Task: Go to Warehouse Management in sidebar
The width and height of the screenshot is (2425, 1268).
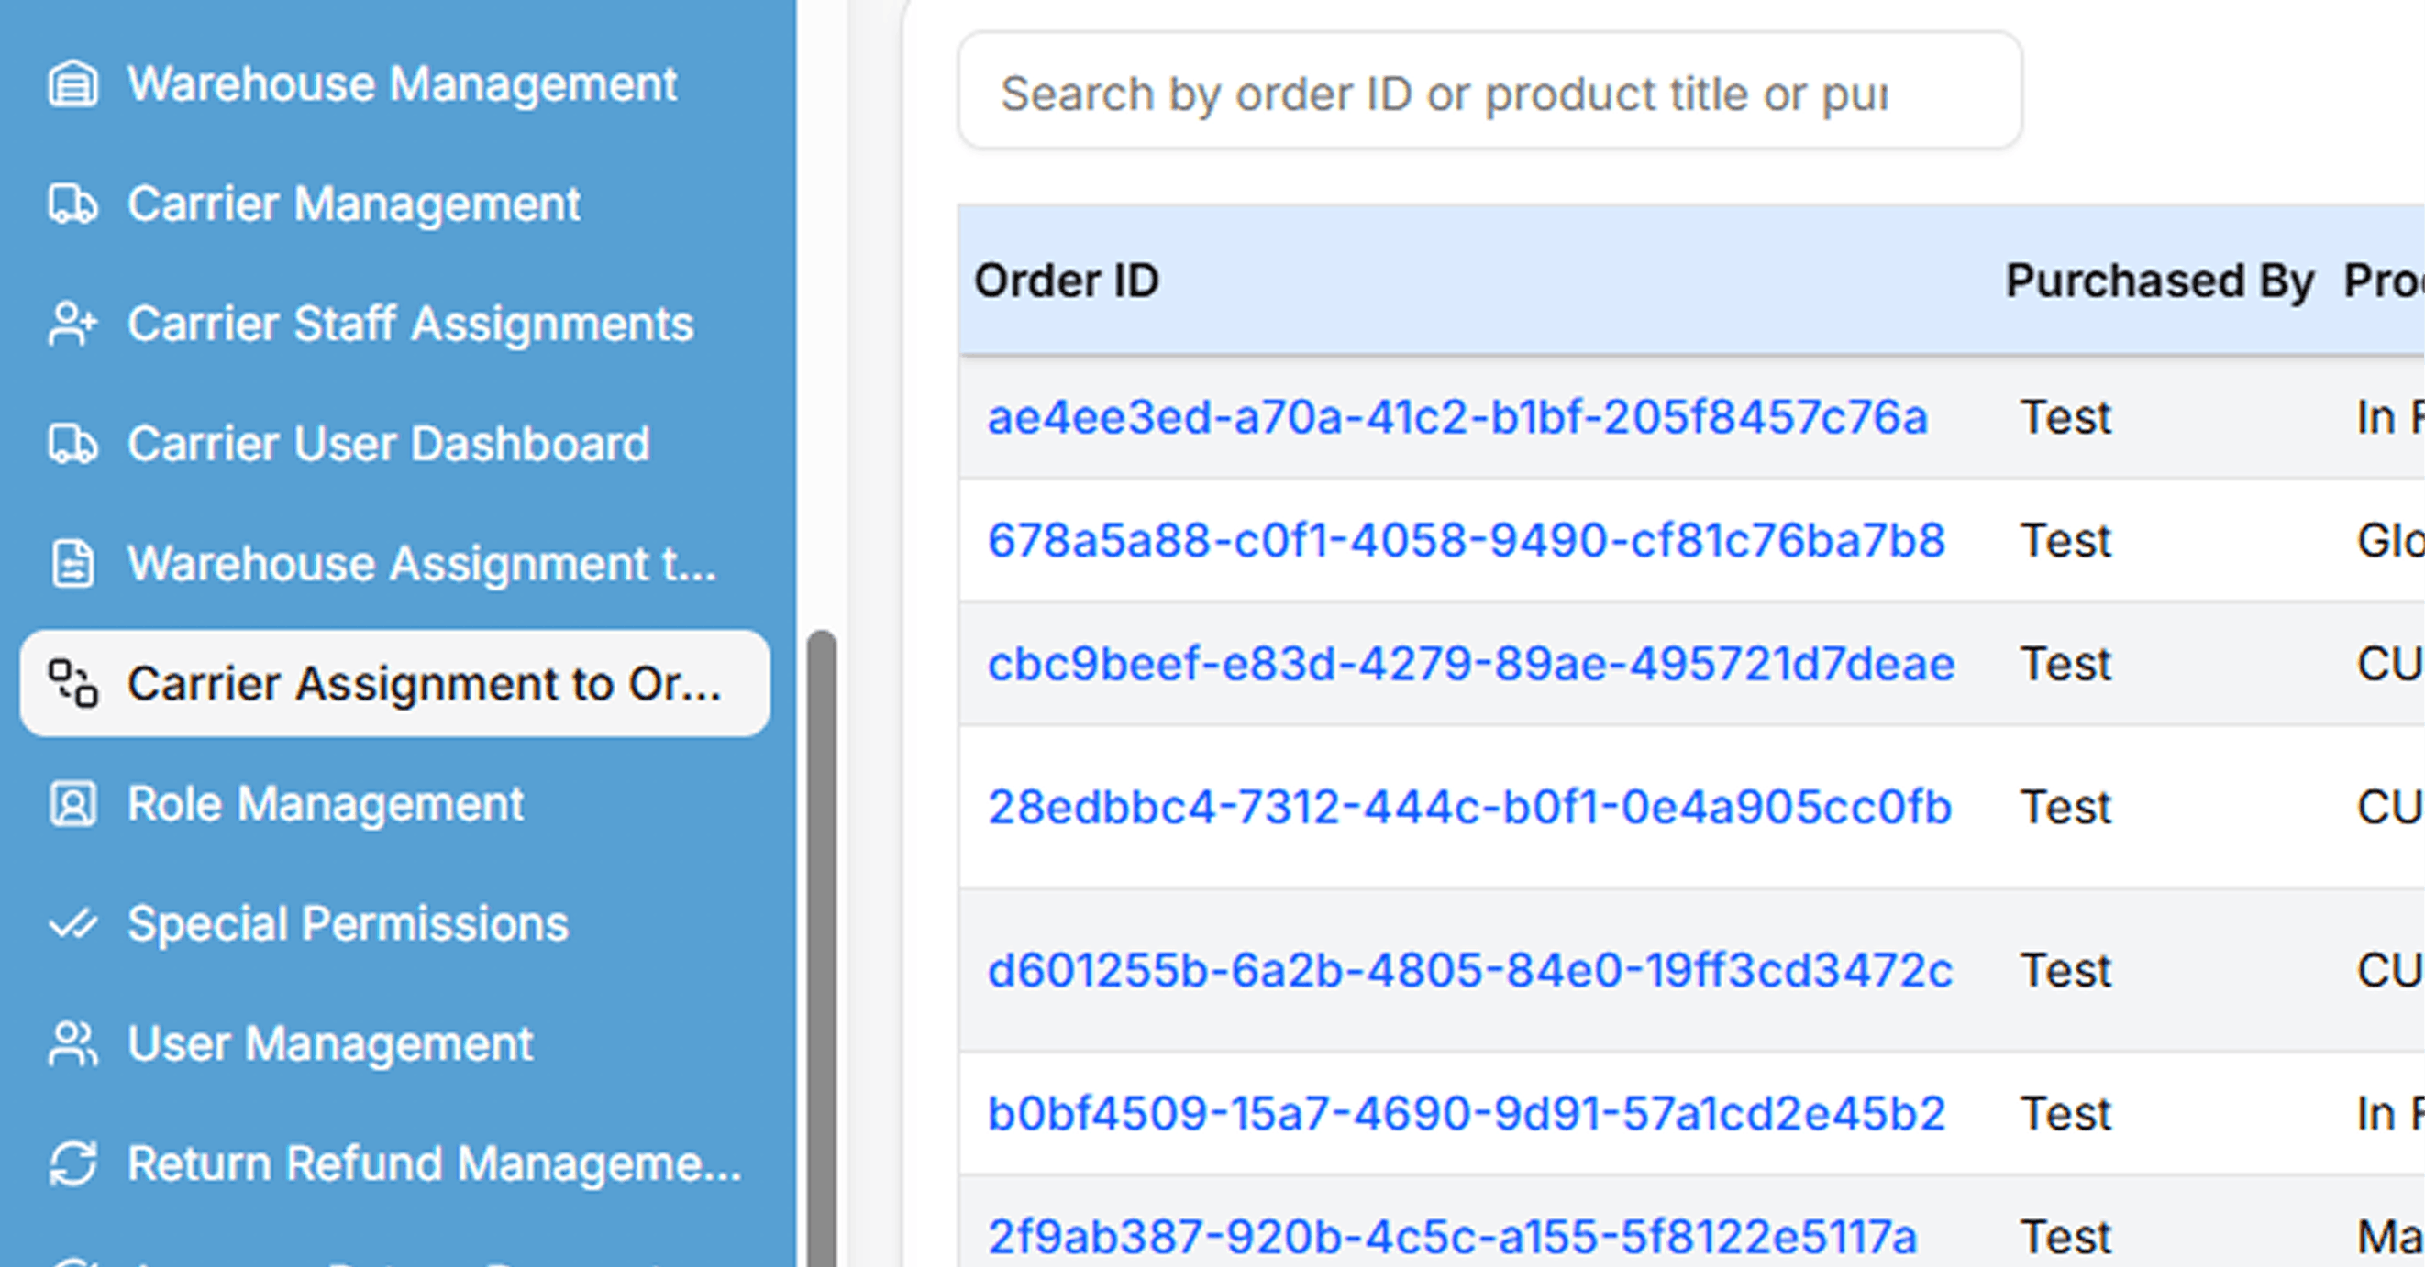Action: coord(402,84)
